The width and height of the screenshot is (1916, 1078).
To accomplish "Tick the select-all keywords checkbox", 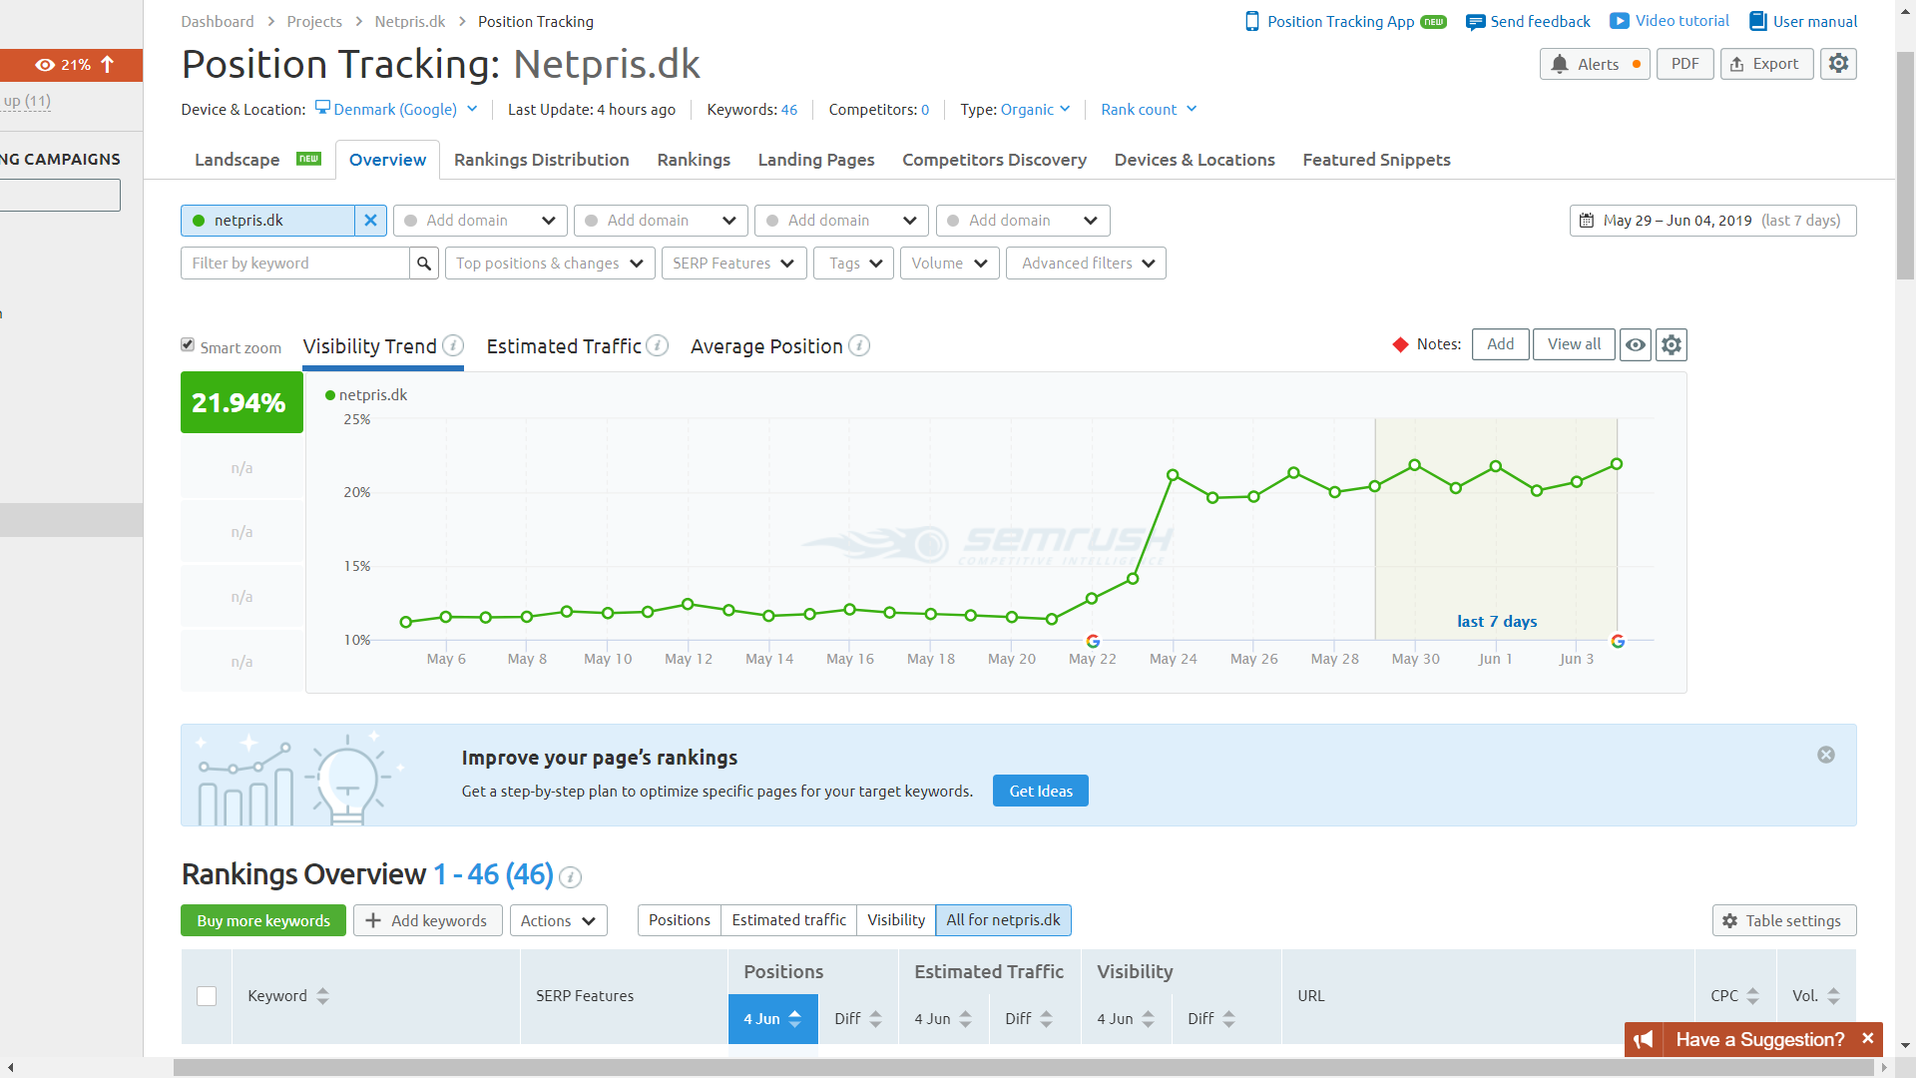I will (x=207, y=996).
